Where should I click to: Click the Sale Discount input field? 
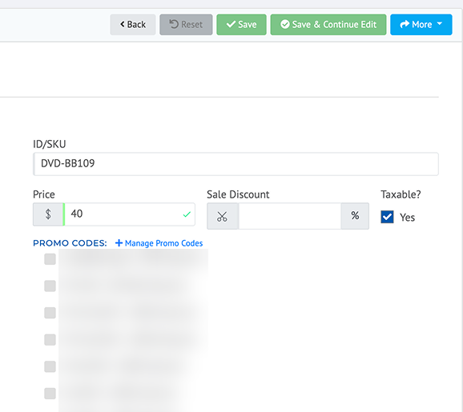[x=290, y=216]
